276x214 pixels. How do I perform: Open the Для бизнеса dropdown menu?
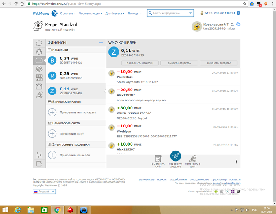[x=115, y=13]
